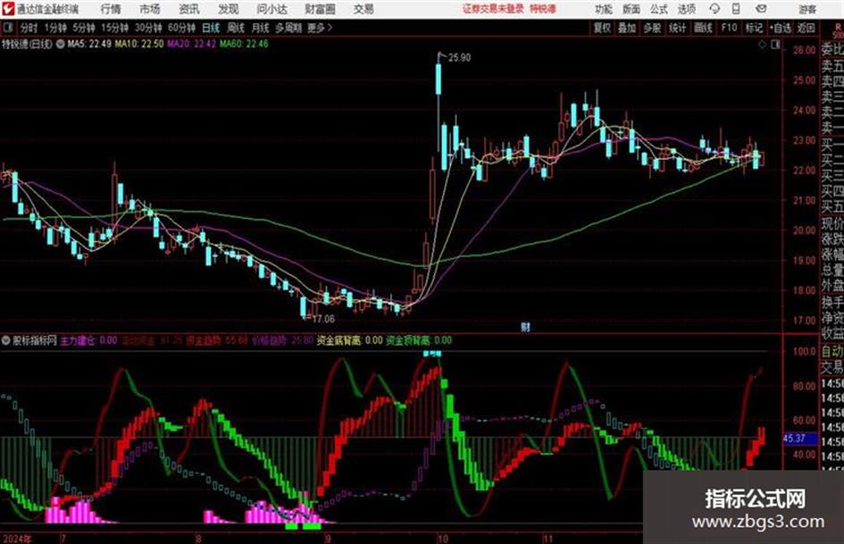This screenshot has height=544, width=844.
Task: Open the 功能 menu
Action: point(603,9)
